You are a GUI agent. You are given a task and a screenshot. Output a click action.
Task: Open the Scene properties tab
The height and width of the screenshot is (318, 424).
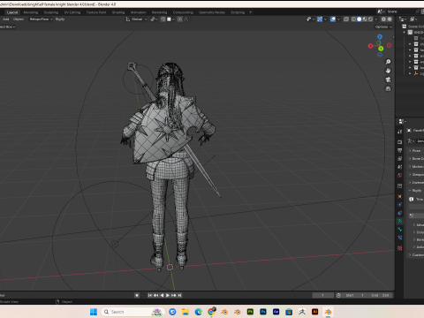[x=399, y=167]
